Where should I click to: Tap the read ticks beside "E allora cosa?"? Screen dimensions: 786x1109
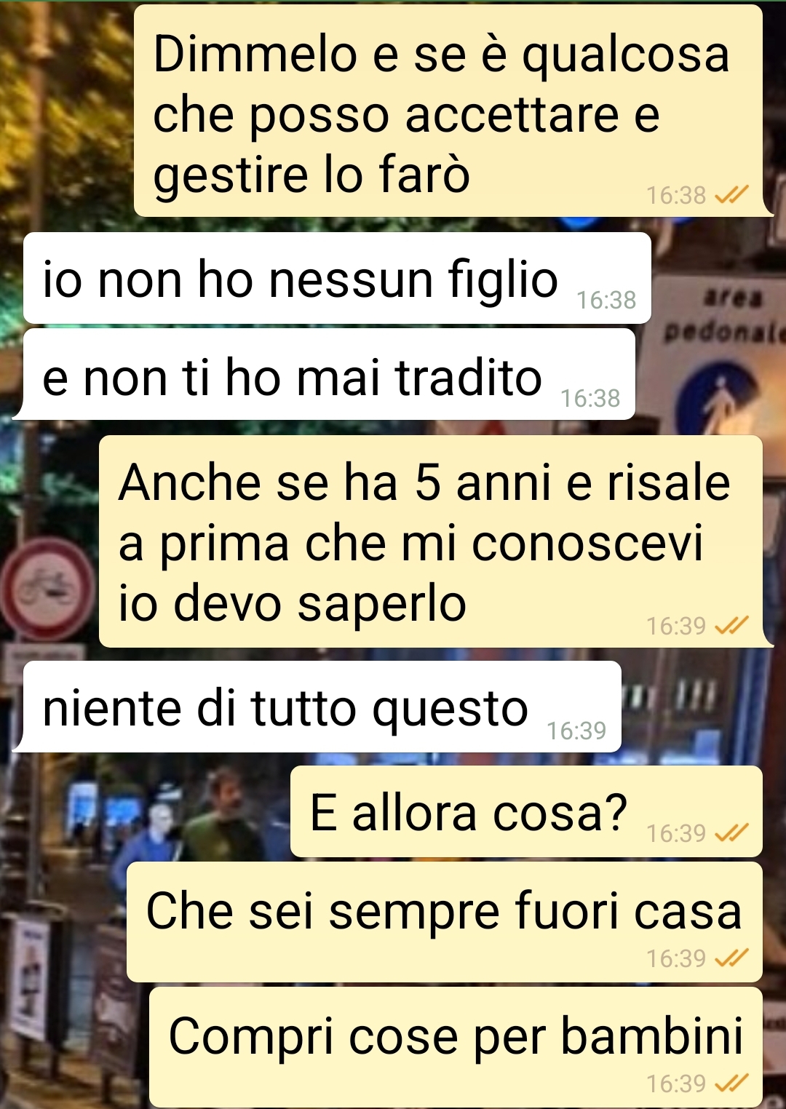pyautogui.click(x=731, y=832)
